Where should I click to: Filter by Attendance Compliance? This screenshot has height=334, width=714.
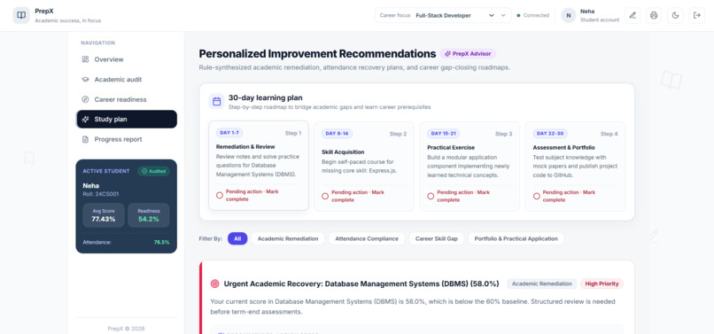[367, 238]
